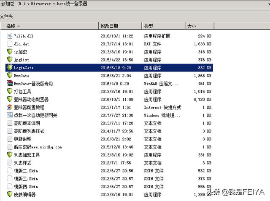Image resolution: width=270 pixels, height=201 pixels.
Task: Select the 更新说明 document icon
Action: click(x=10, y=139)
